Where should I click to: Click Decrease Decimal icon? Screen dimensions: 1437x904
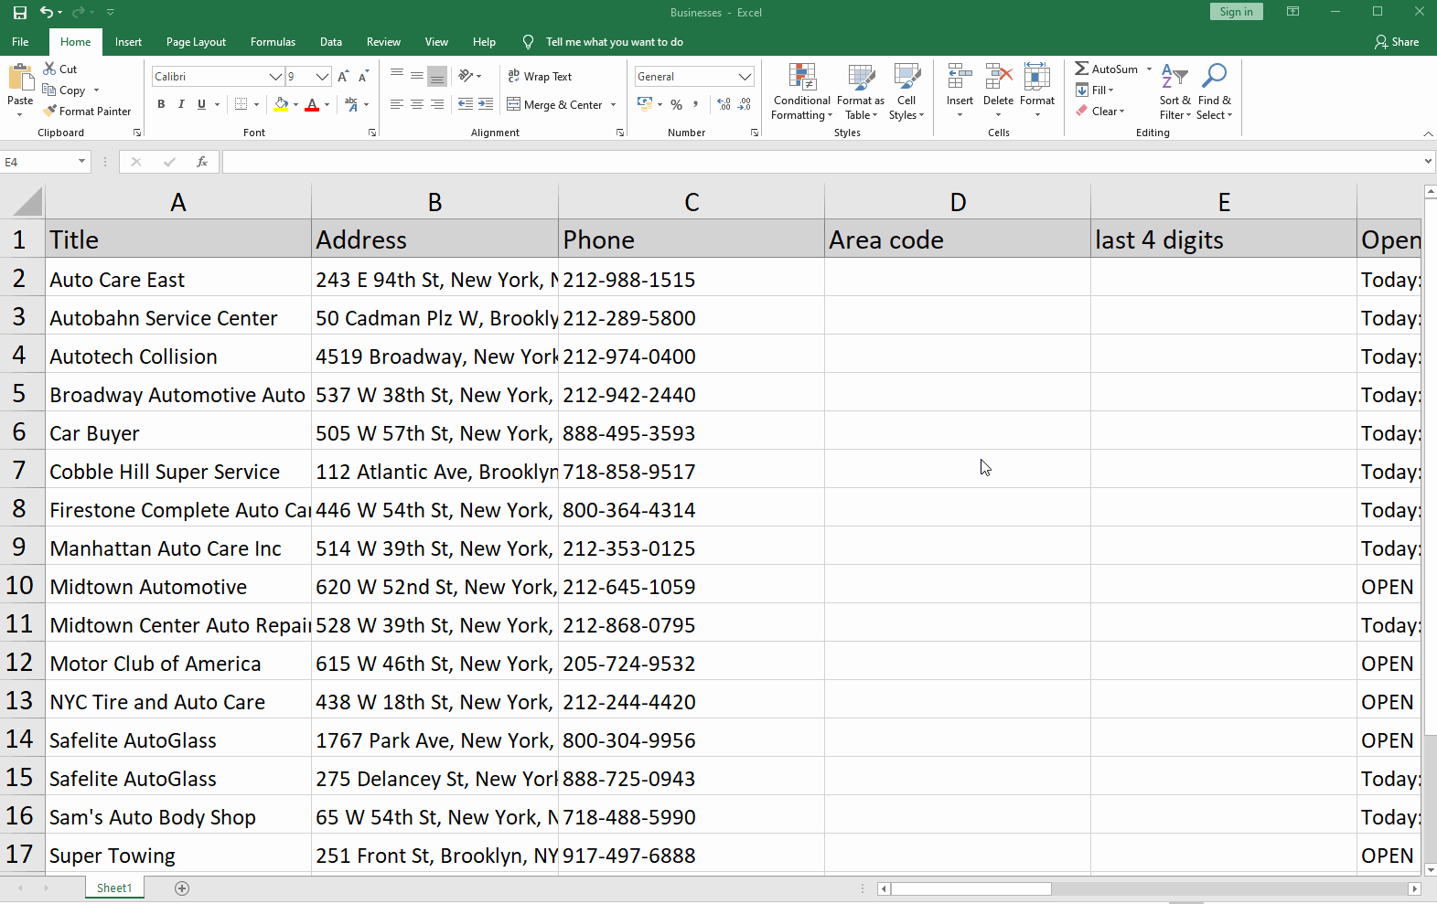click(745, 105)
